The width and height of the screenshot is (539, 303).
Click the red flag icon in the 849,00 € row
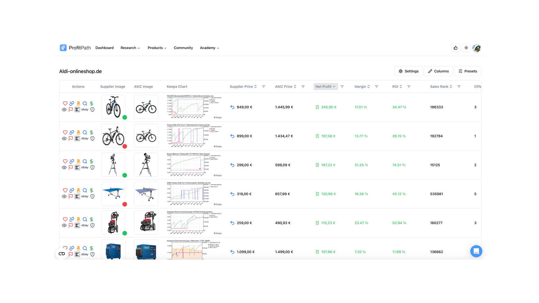click(71, 110)
